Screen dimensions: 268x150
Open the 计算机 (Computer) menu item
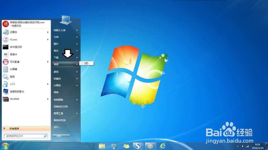tap(66, 85)
